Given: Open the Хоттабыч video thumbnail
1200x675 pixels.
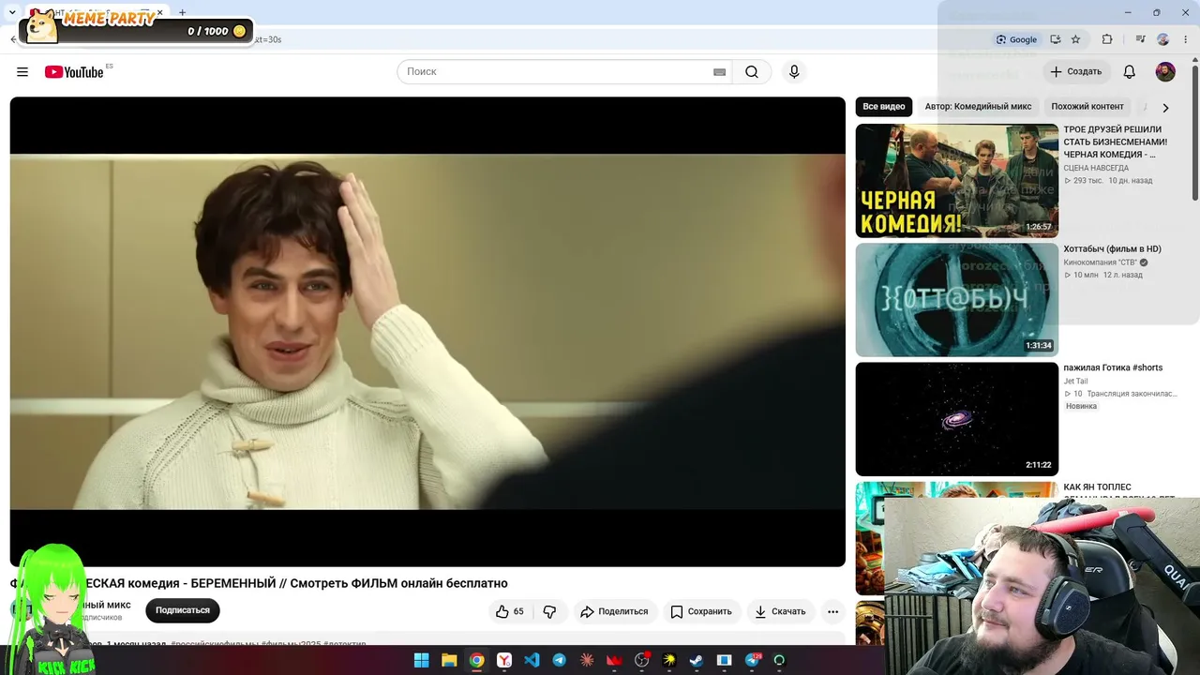Looking at the screenshot, I should pyautogui.click(x=957, y=300).
